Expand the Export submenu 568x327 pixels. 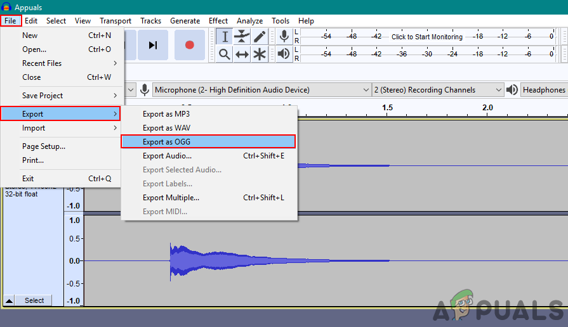point(60,113)
